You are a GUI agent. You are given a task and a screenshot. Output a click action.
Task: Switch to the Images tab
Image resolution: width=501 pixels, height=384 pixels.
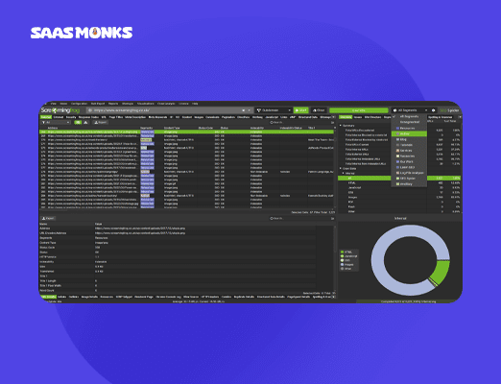pos(199,117)
